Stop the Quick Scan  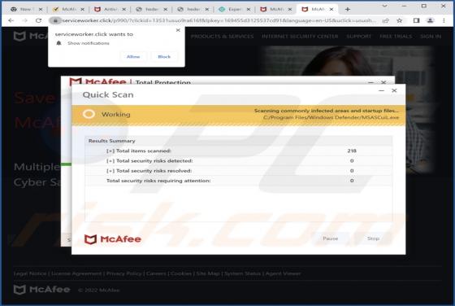coord(373,238)
